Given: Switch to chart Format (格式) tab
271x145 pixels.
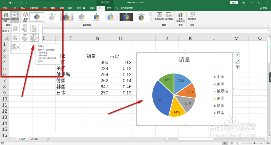Looking at the screenshot, I should click(109, 8).
